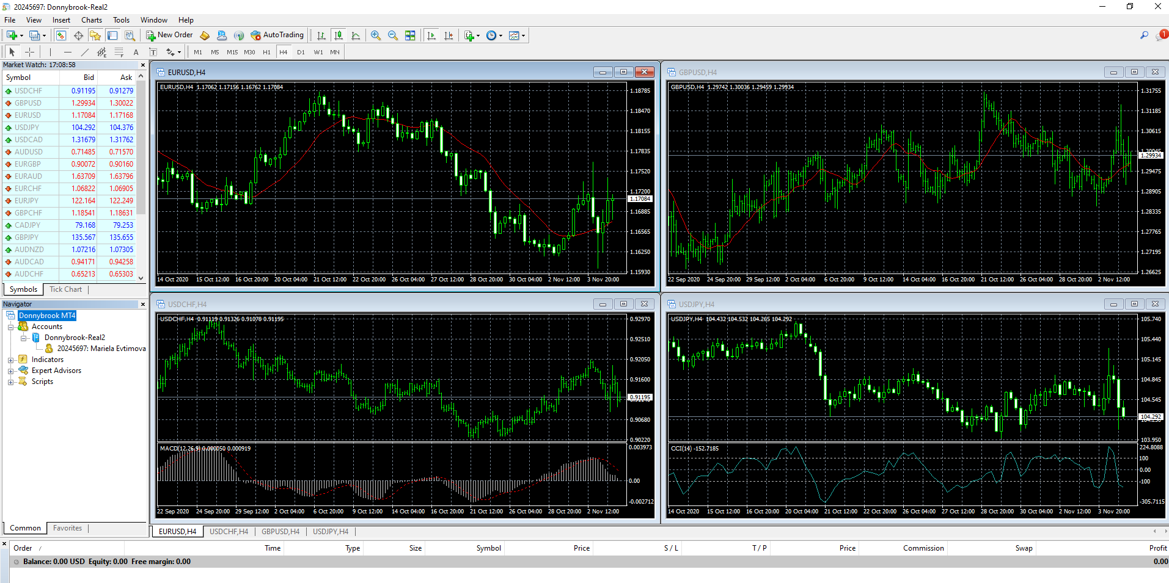Select the vertical line tool
This screenshot has width=1169, height=583.
[50, 52]
